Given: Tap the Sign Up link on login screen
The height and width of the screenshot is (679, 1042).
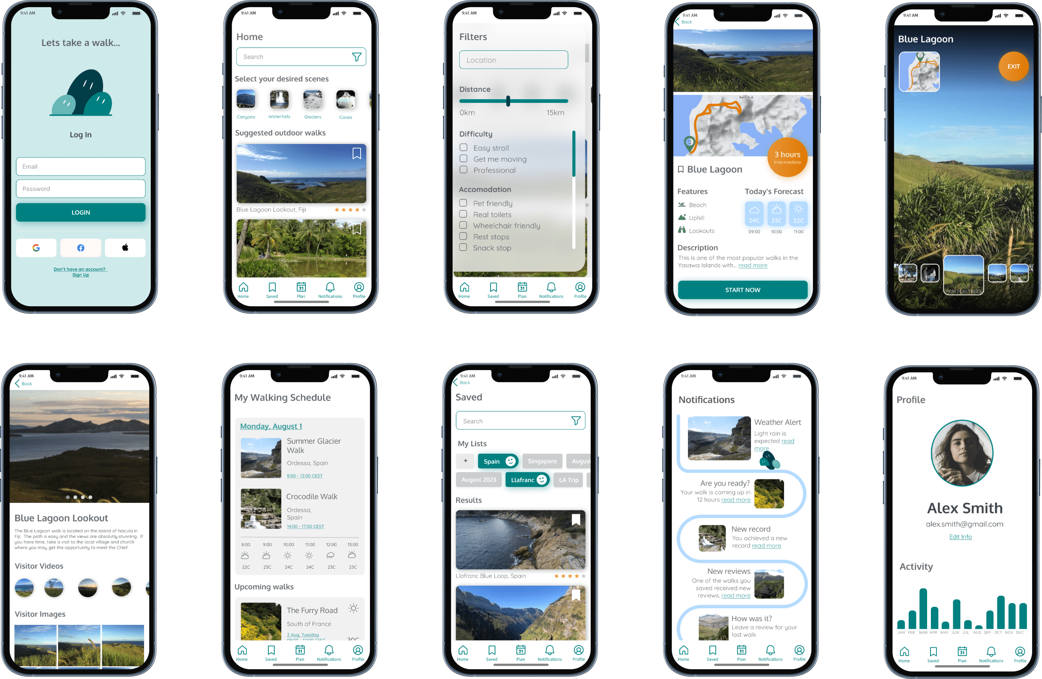Looking at the screenshot, I should click(81, 275).
